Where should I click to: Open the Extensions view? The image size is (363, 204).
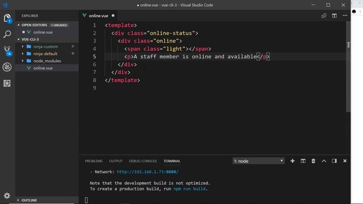[x=7, y=83]
